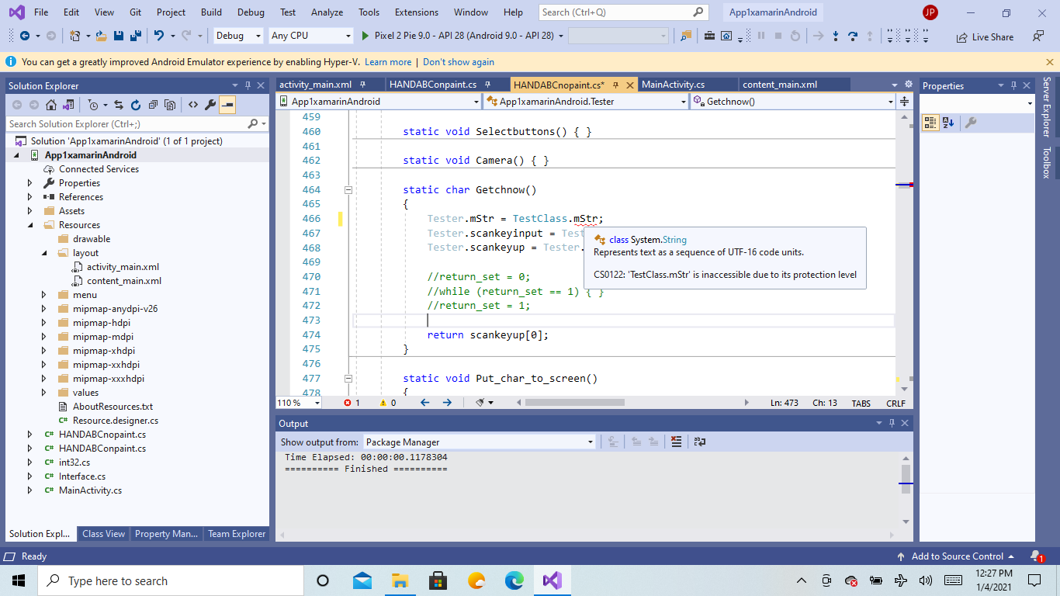Open the Analyze menu
This screenshot has width=1060, height=596.
point(327,12)
